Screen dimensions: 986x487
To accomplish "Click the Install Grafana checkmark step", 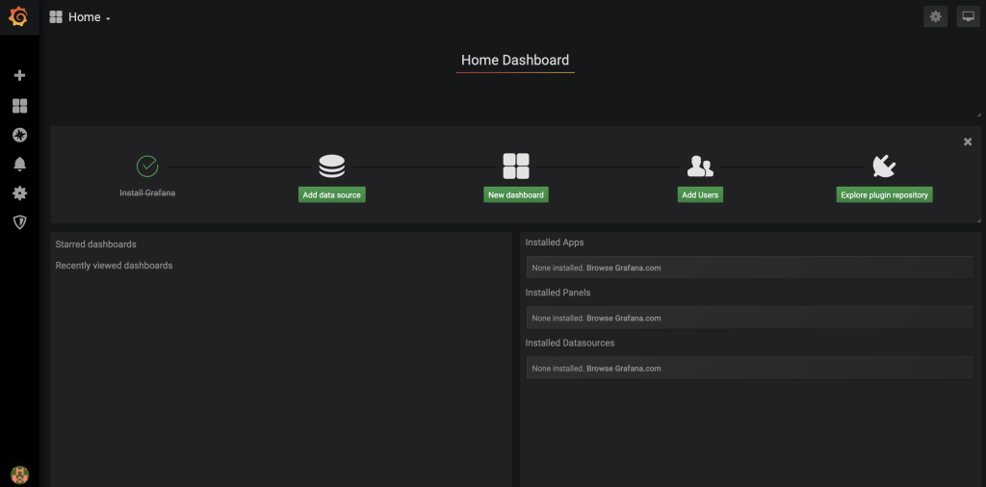I will [147, 167].
